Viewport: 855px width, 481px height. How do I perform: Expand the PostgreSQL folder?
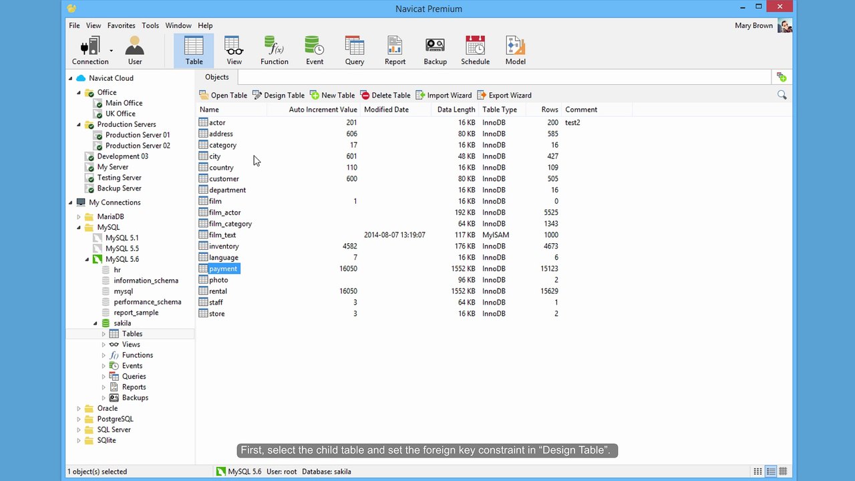tap(79, 419)
